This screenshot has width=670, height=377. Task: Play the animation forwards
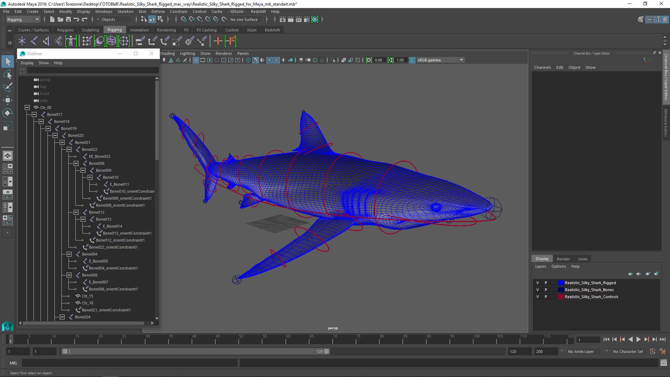tap(638, 339)
